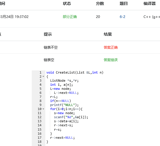160x146 pixels.
Task: Place cursor on s=new node; line
Action: [64, 113]
